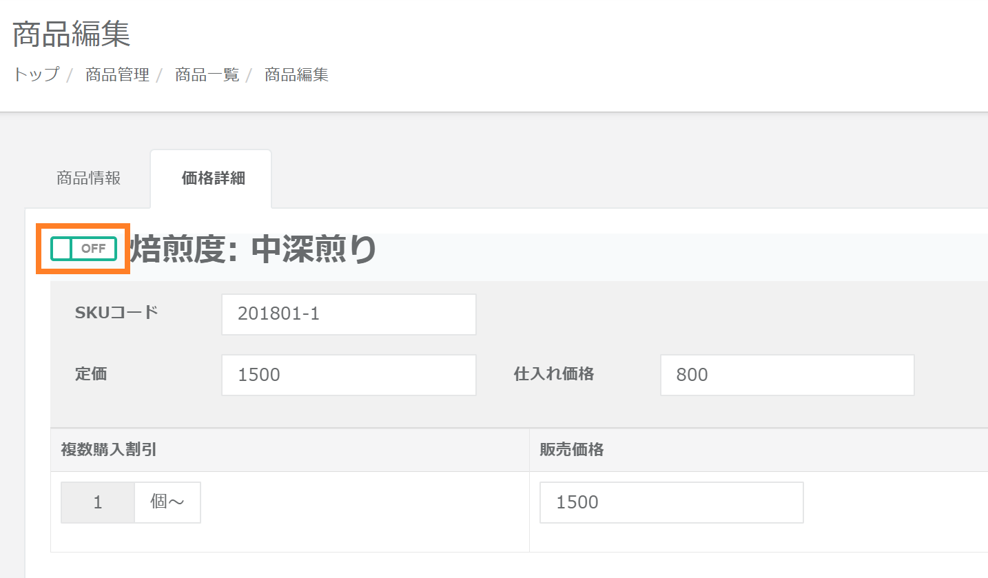Image resolution: width=988 pixels, height=578 pixels.
Task: Open 商品管理 from the breadcrumb
Action: click(x=117, y=74)
